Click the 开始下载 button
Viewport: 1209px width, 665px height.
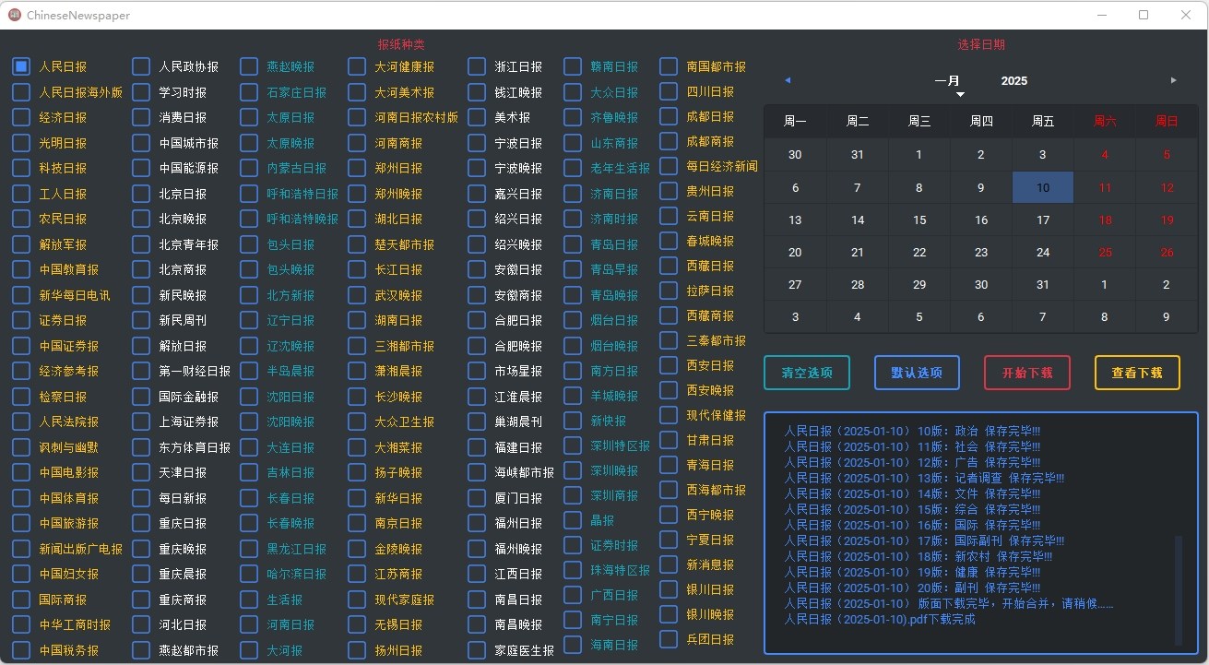(x=1027, y=373)
